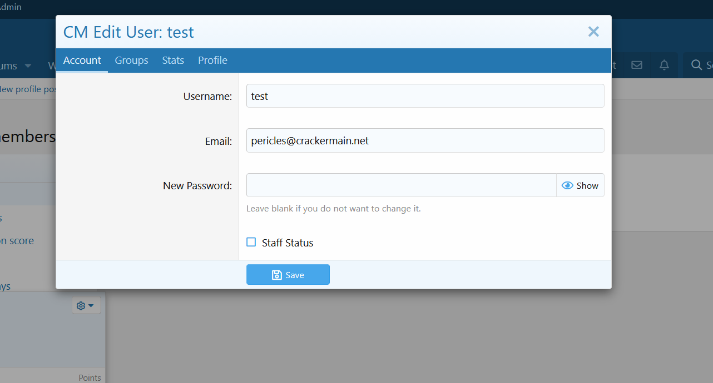Image resolution: width=713 pixels, height=383 pixels.
Task: Click the "Leave blank if you do not want to change it." hint
Action: [x=334, y=209]
